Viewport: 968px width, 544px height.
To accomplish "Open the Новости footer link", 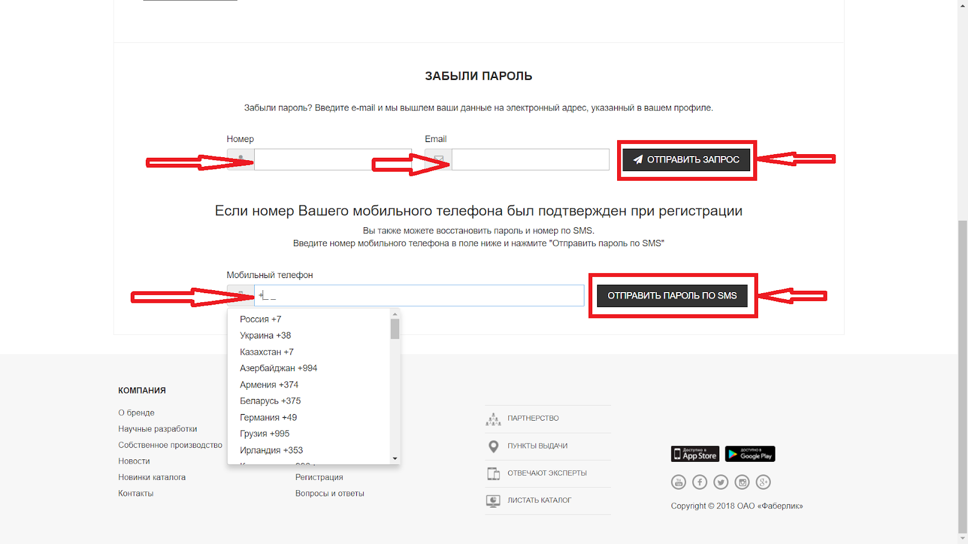I will (134, 461).
